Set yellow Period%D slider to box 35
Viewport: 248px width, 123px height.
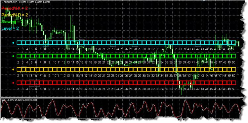[167, 69]
